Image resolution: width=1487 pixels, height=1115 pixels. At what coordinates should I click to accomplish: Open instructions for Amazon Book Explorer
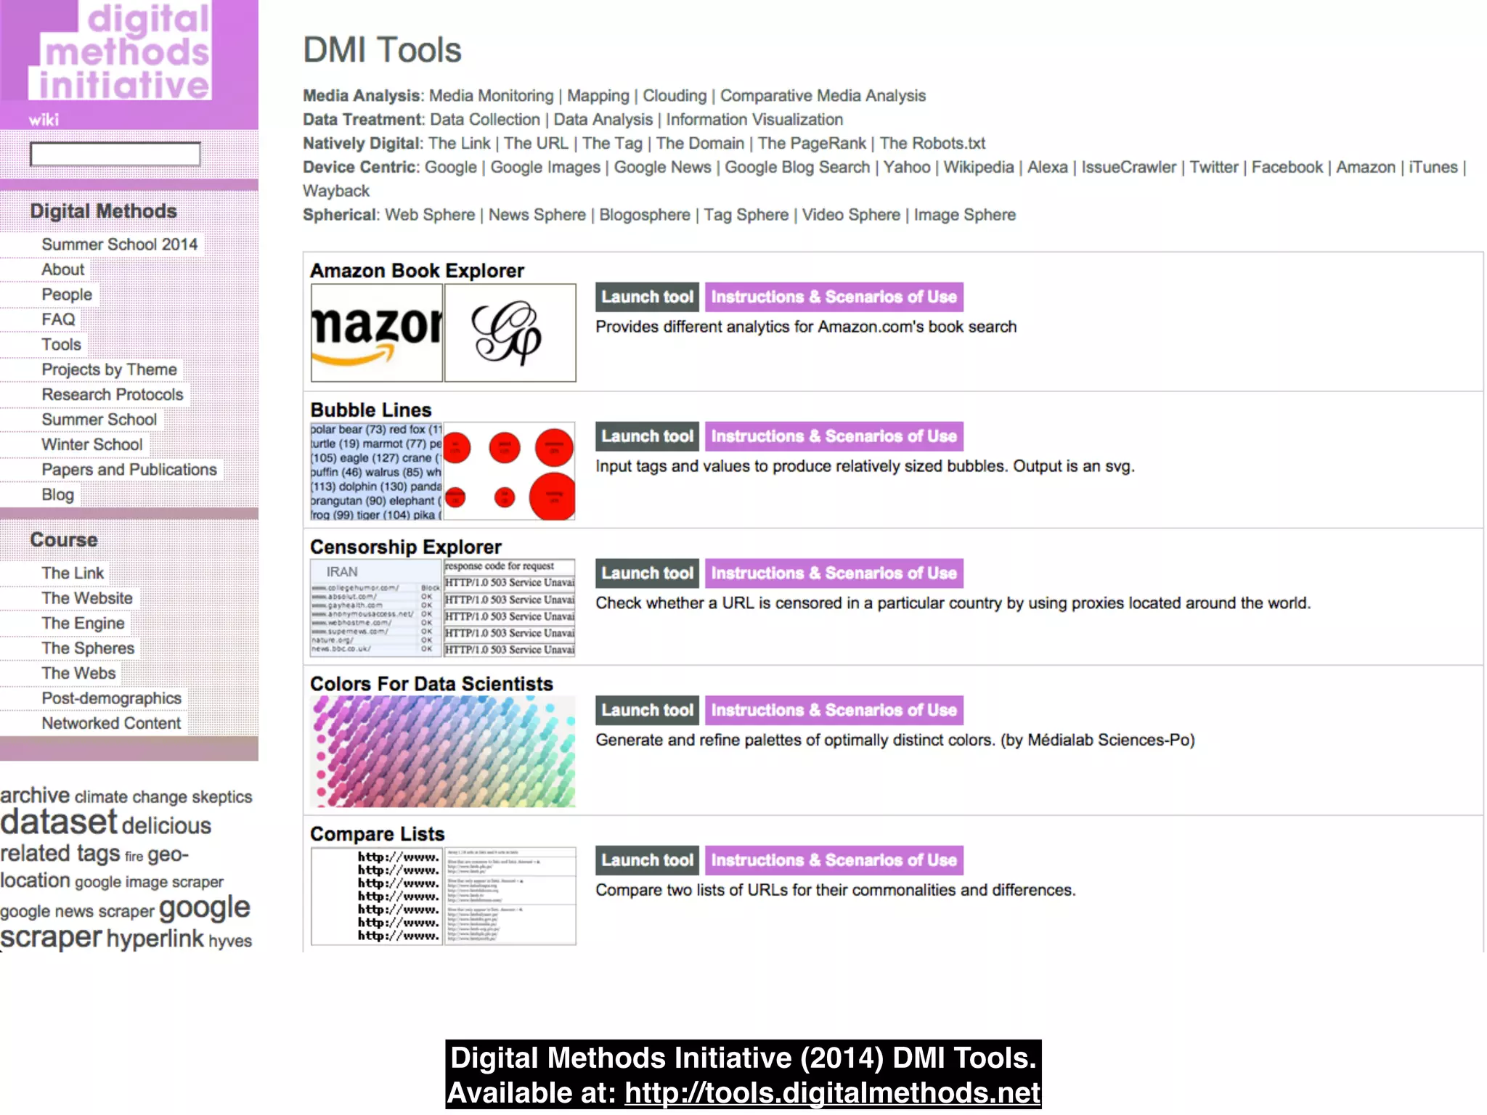(834, 297)
